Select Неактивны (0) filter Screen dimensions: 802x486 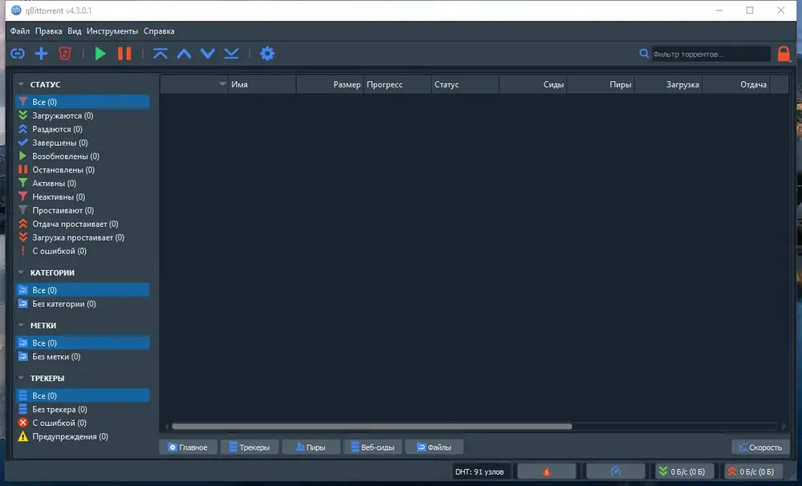83,197
